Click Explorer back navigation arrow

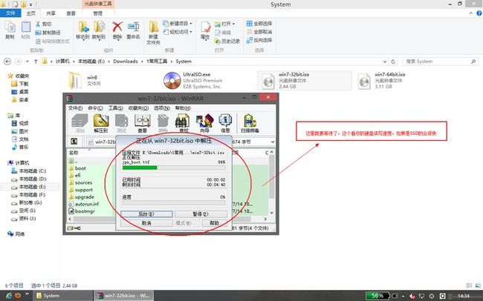point(7,62)
